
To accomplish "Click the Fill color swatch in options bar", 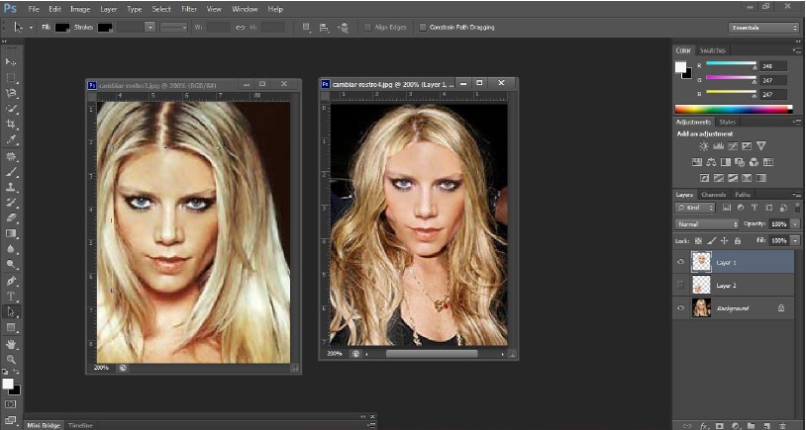I will pos(62,27).
